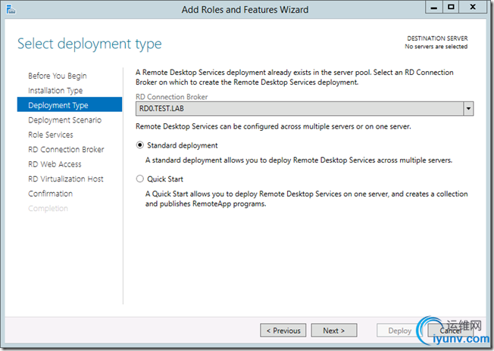This screenshot has width=494, height=351.
Task: Click the wizard icon in the title bar
Action: tap(10, 9)
